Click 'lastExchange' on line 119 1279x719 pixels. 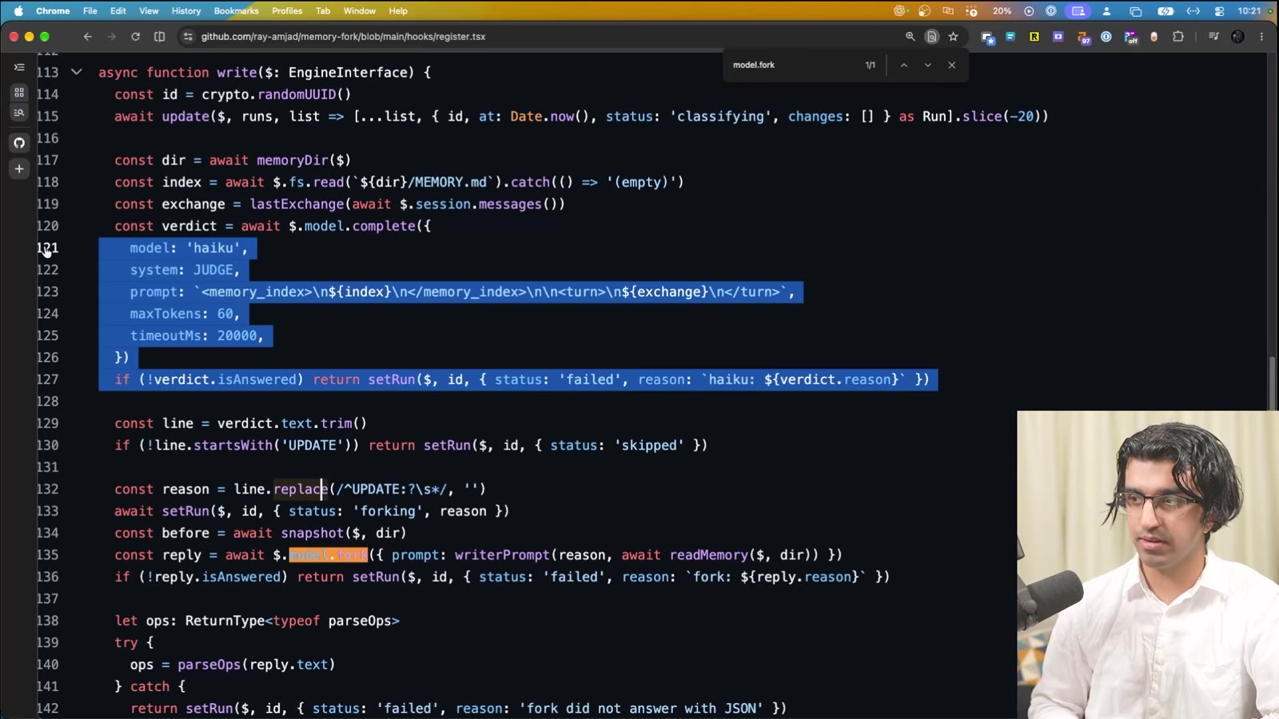(297, 204)
